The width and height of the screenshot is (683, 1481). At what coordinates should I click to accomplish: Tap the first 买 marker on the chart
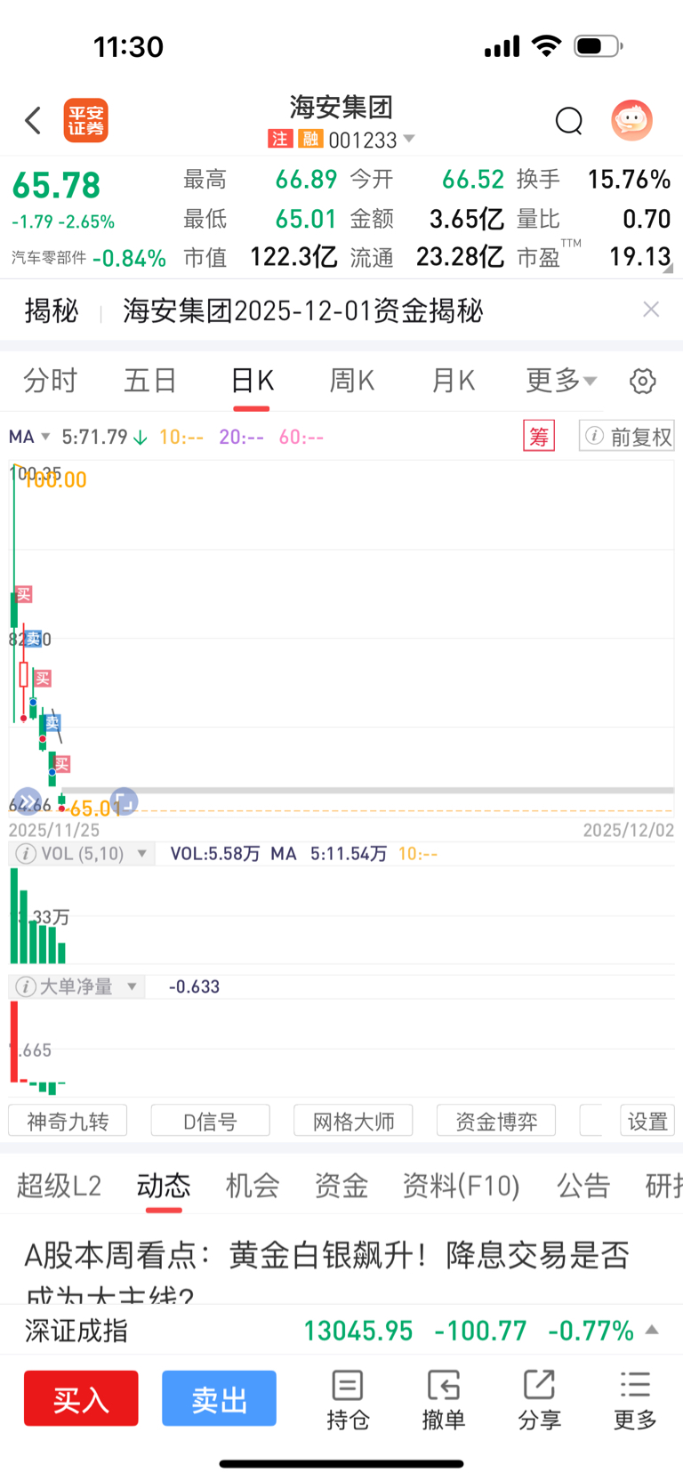(24, 594)
